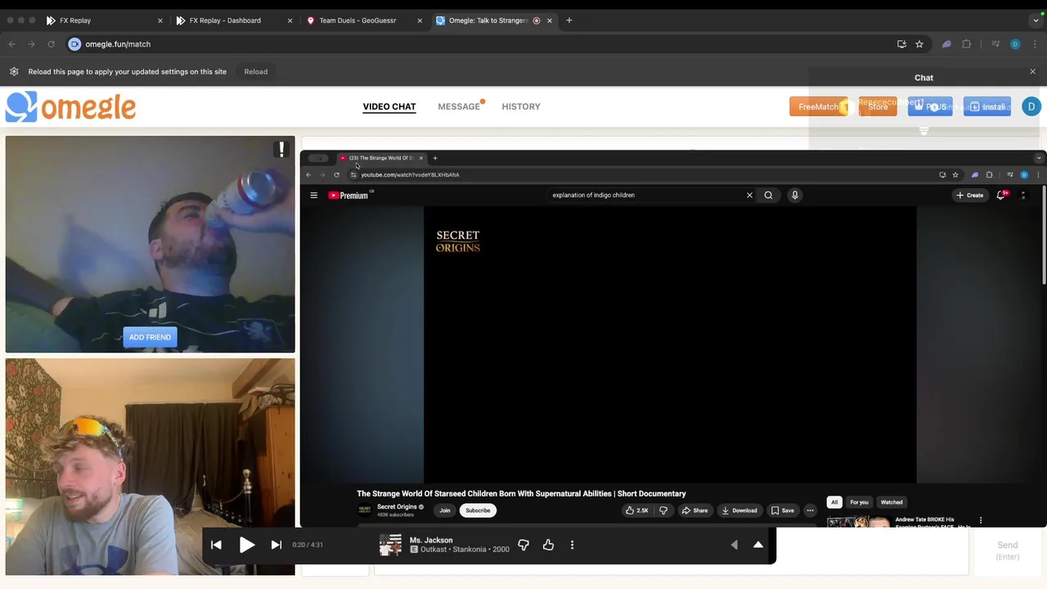
Task: Open browser extensions puzzle icon
Action: 966,44
